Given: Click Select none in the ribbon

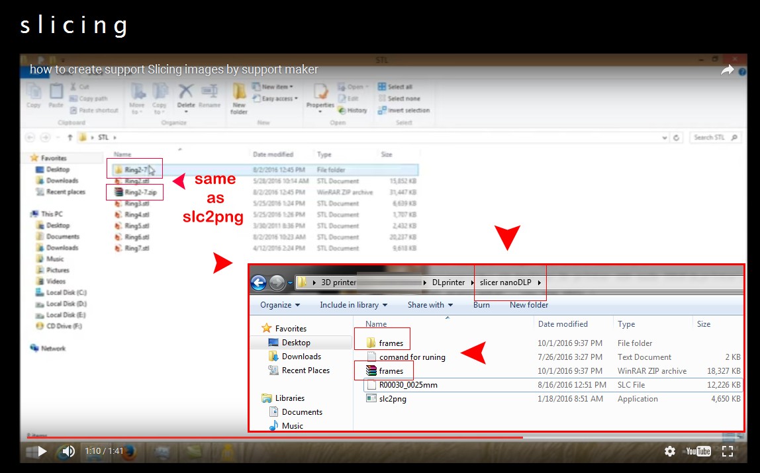Looking at the screenshot, I should click(399, 99).
